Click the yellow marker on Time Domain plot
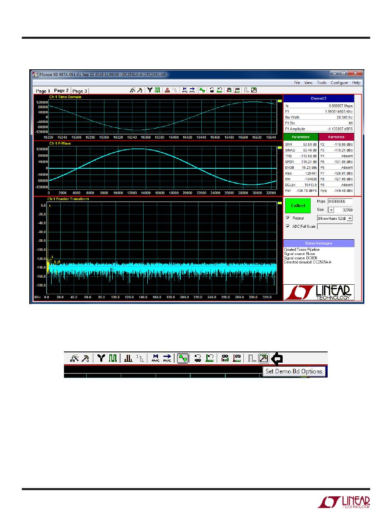Viewport: 392px width, 512px height. [279, 100]
